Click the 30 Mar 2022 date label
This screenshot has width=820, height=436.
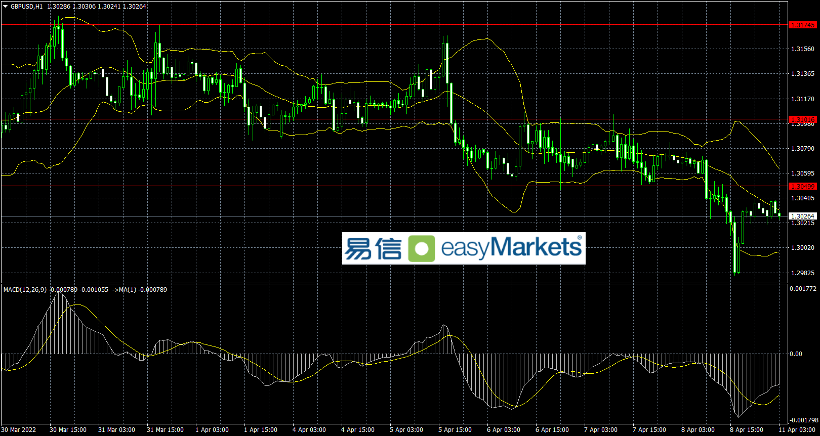coord(19,430)
